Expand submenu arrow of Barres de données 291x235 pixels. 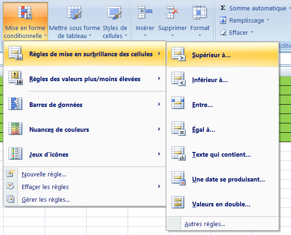[x=159, y=104]
